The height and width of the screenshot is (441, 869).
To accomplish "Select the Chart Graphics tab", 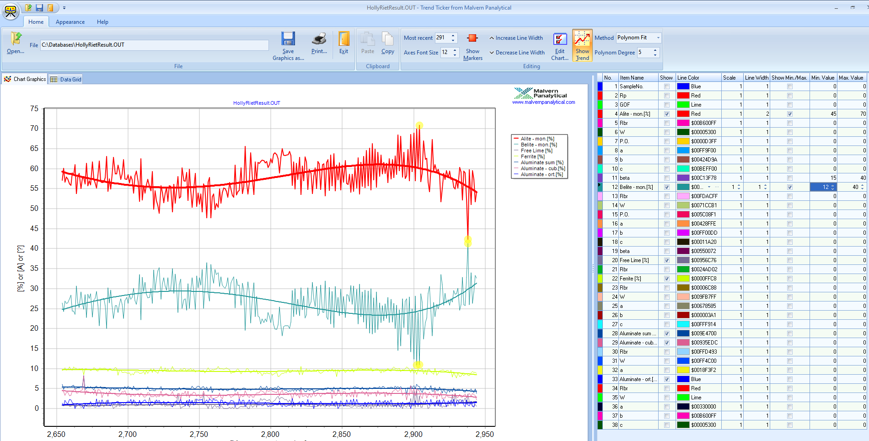I will pos(25,79).
